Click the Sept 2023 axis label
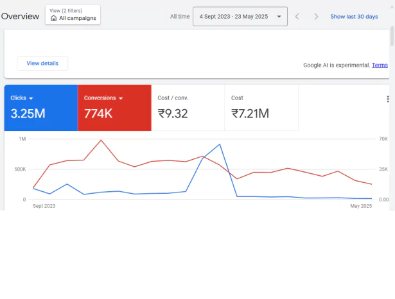The width and height of the screenshot is (395, 299). pyautogui.click(x=44, y=206)
